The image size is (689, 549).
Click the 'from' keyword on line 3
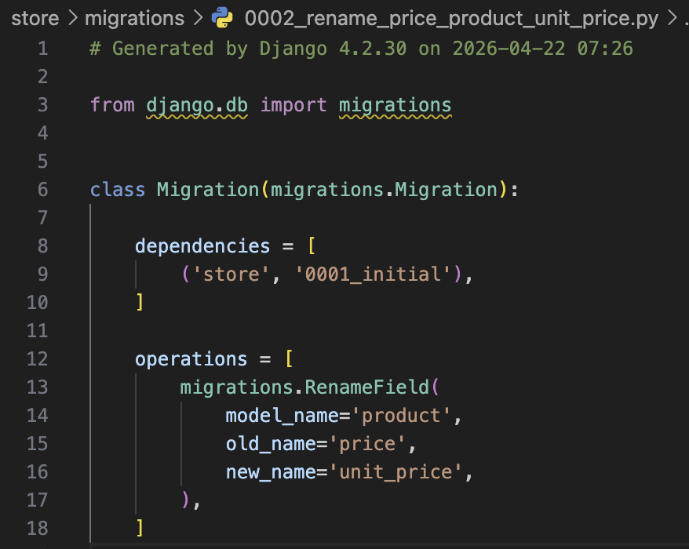point(112,105)
